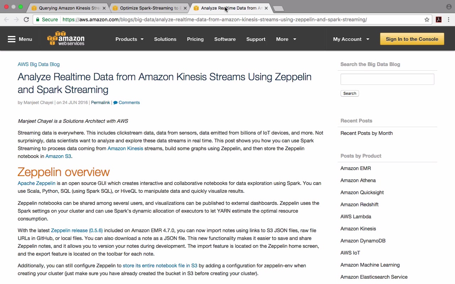Expand the Products dropdown menu
Screen dimensions: 455x284
click(x=129, y=39)
